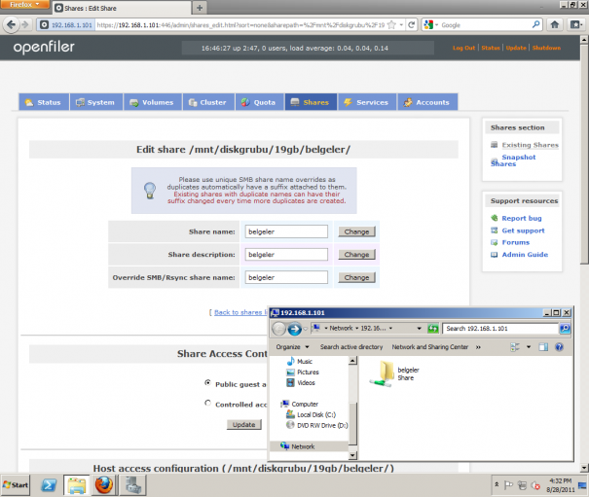
Task: Click the Log Out link
Action: click(463, 48)
